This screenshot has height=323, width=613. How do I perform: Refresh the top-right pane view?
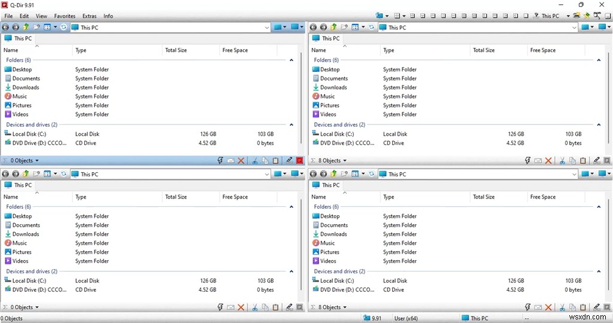371,28
